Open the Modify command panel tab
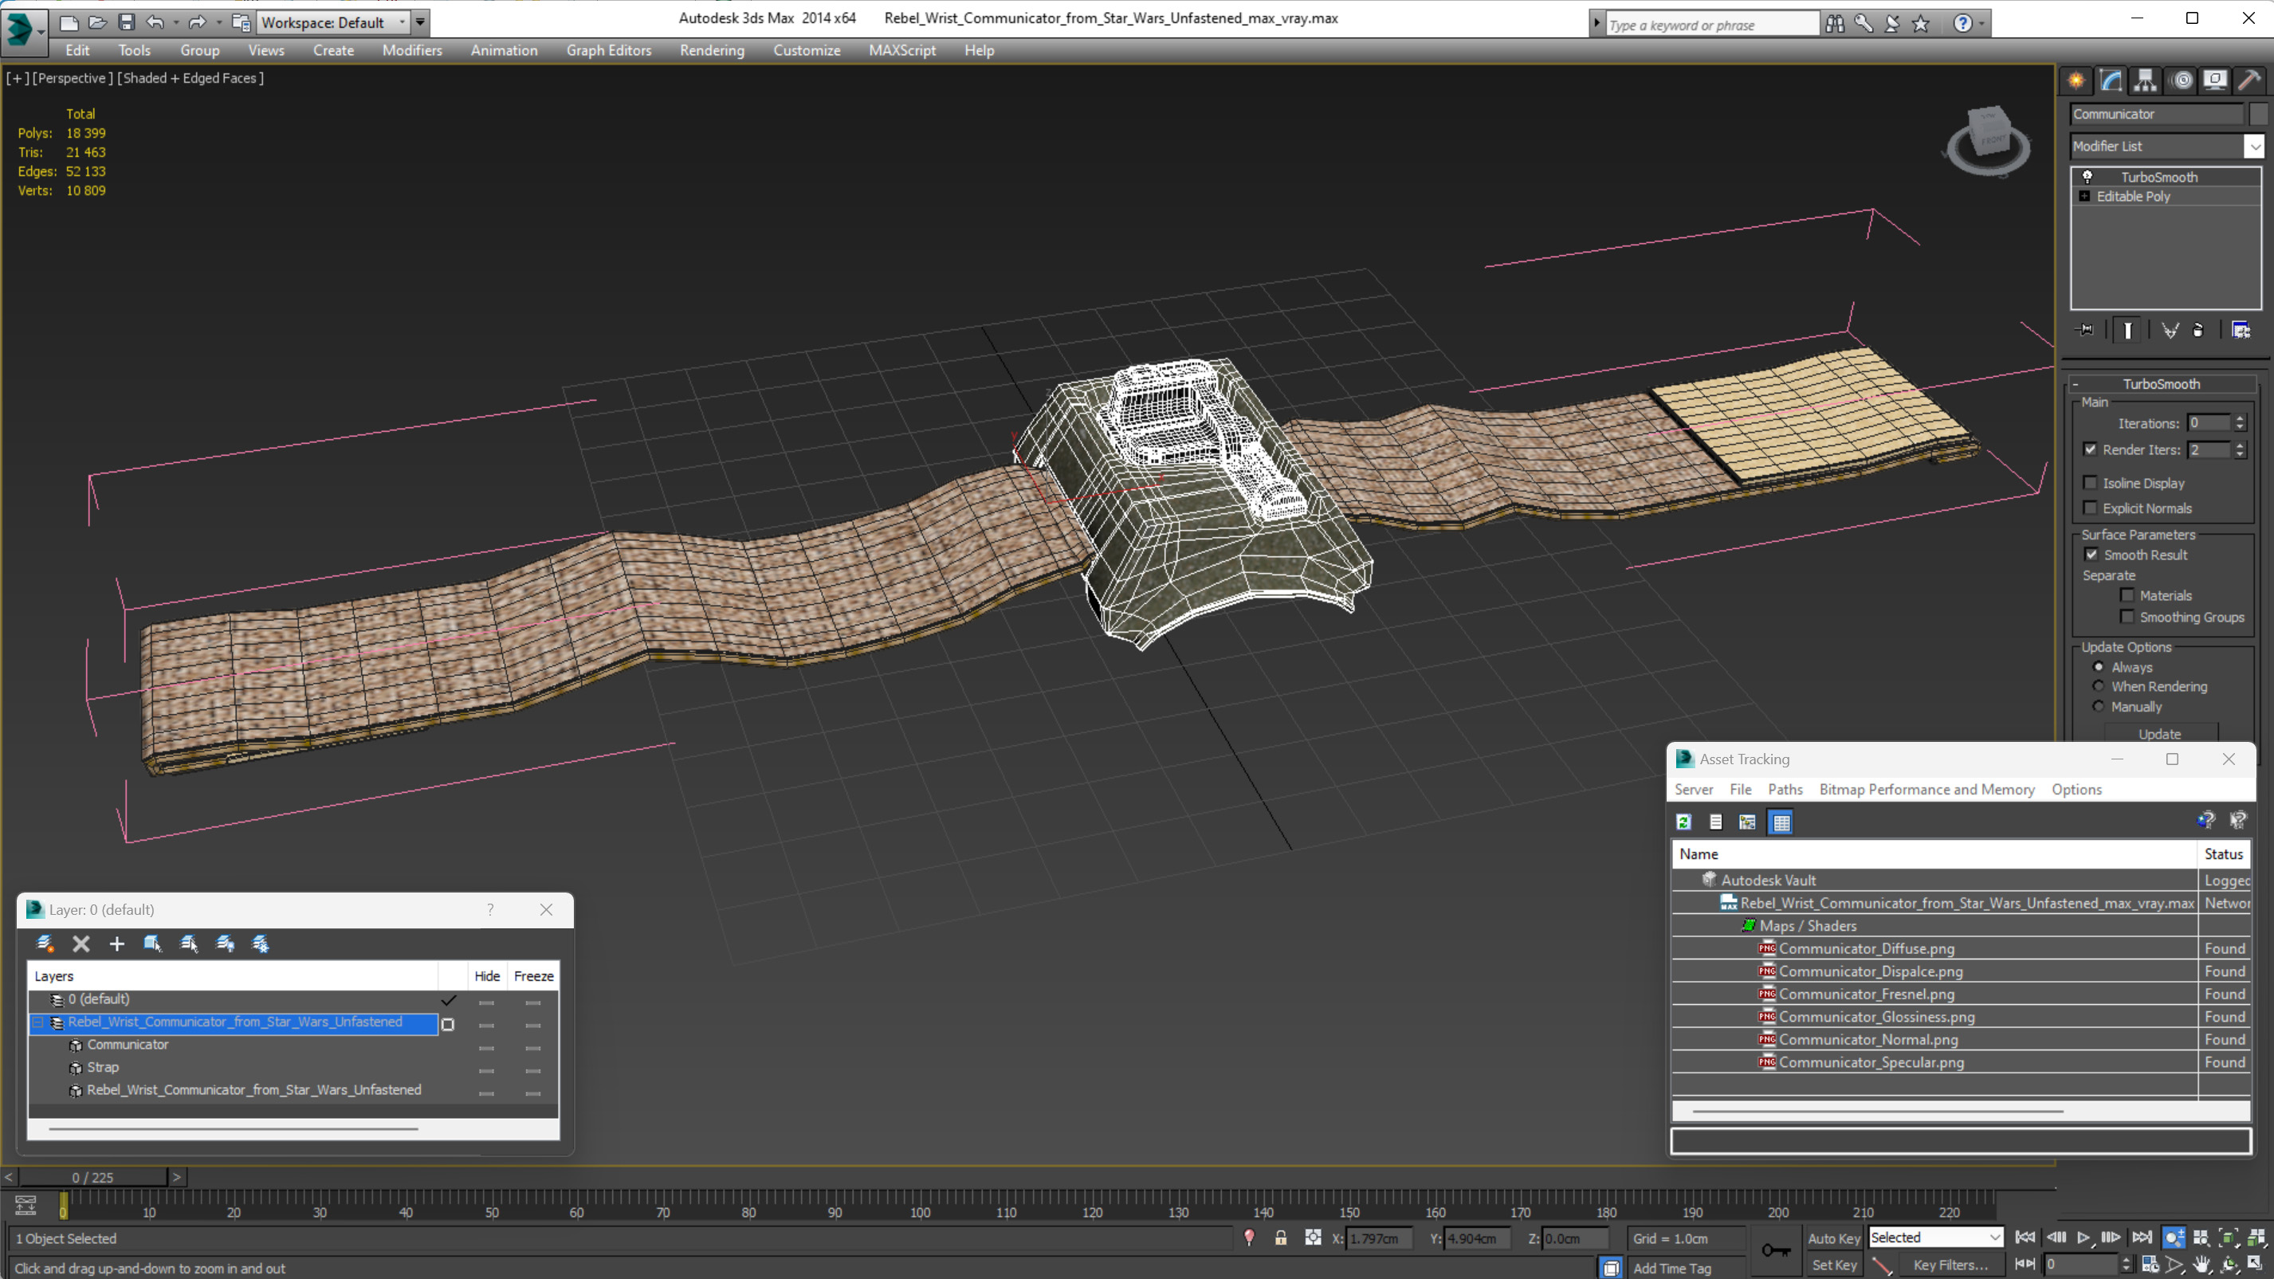This screenshot has width=2274, height=1279. pyautogui.click(x=2111, y=81)
